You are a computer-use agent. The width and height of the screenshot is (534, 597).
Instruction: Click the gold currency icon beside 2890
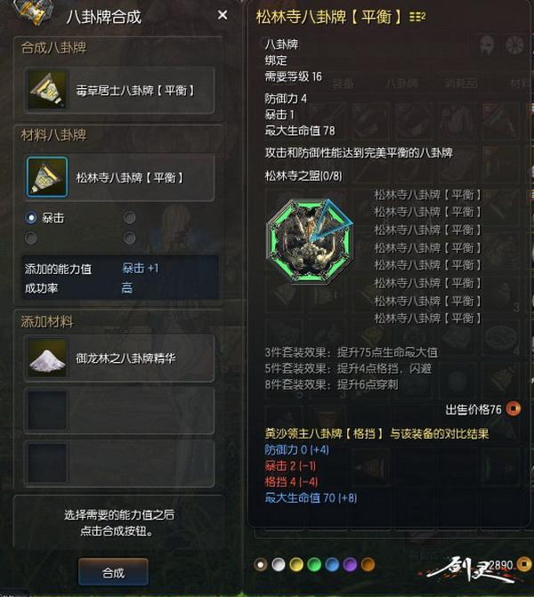[525, 563]
